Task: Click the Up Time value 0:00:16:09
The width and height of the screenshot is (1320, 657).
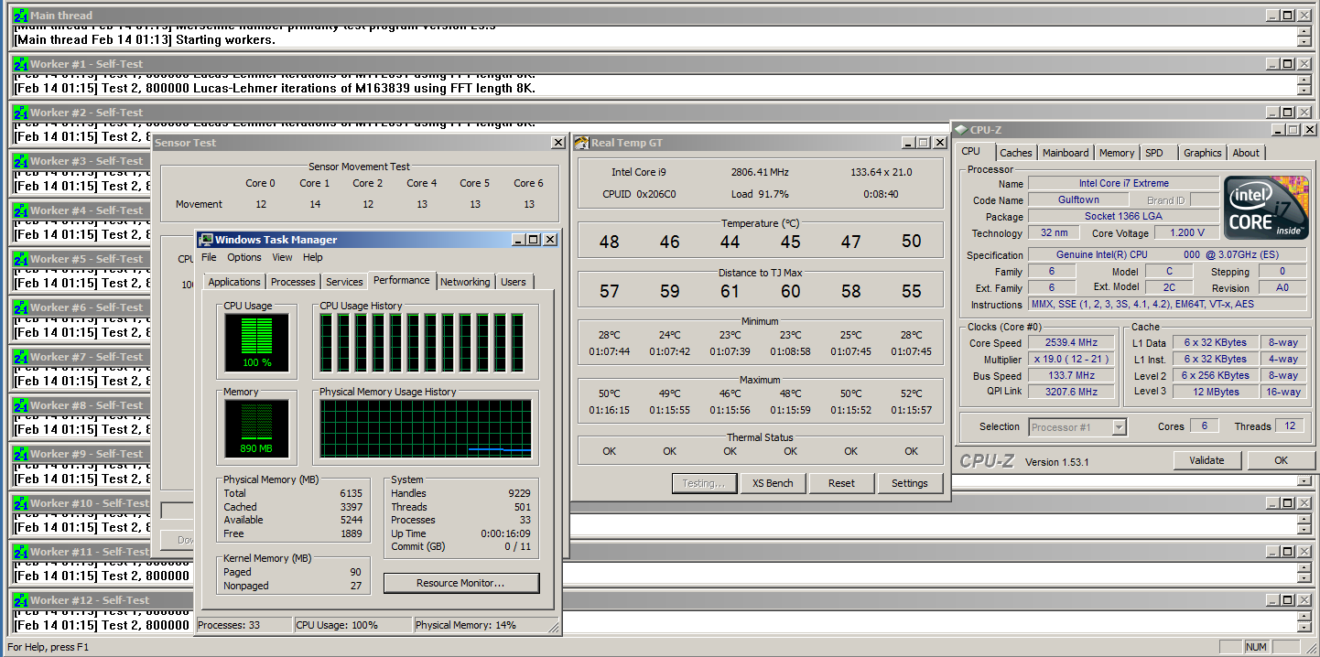Action: click(x=505, y=533)
